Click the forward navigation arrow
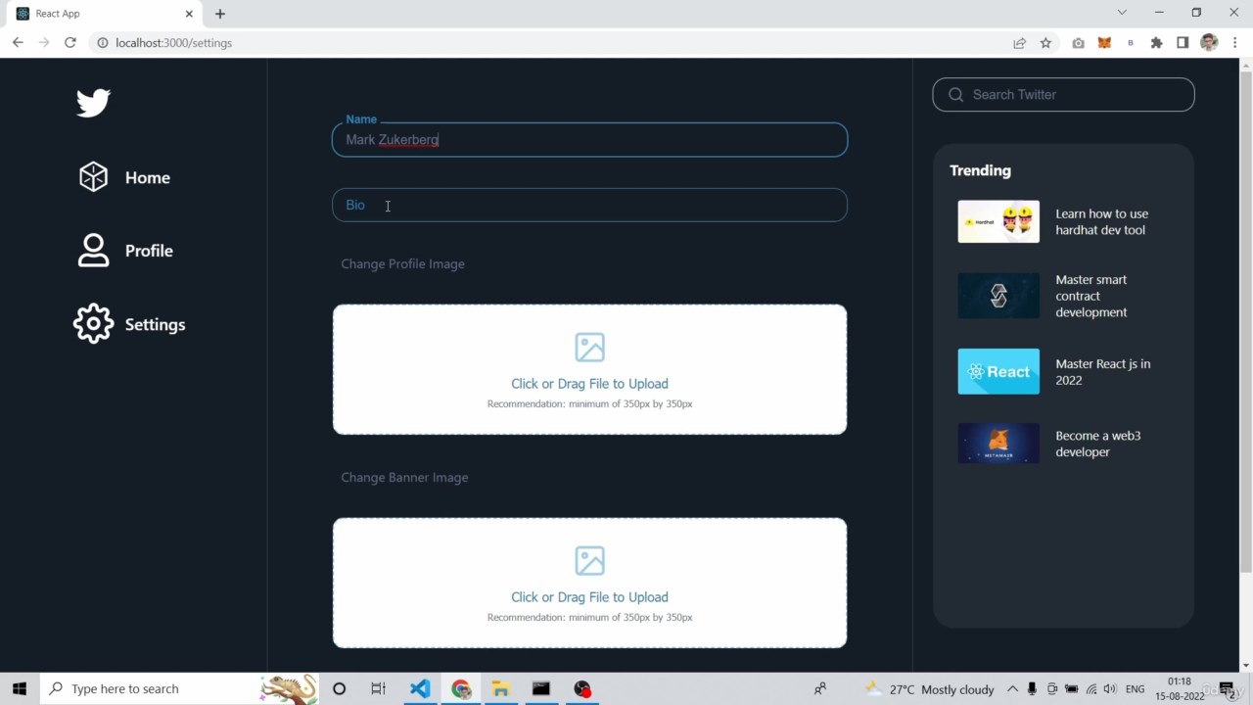The image size is (1253, 705). [44, 43]
